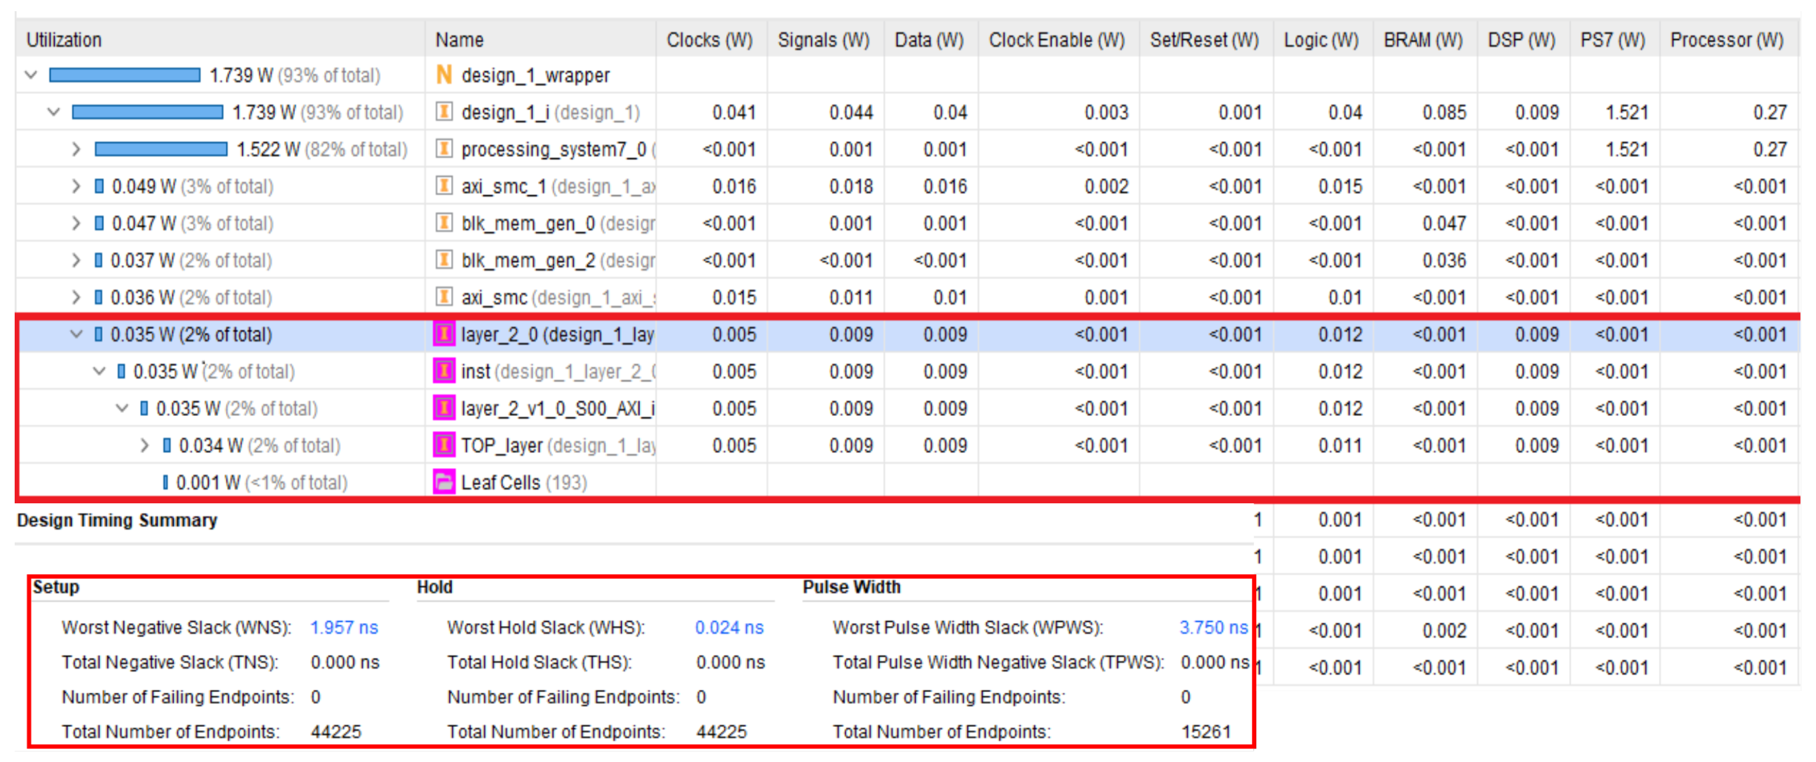1816x762 pixels.
Task: Click the blk_mem_gen_0 module icon
Action: coord(443,223)
